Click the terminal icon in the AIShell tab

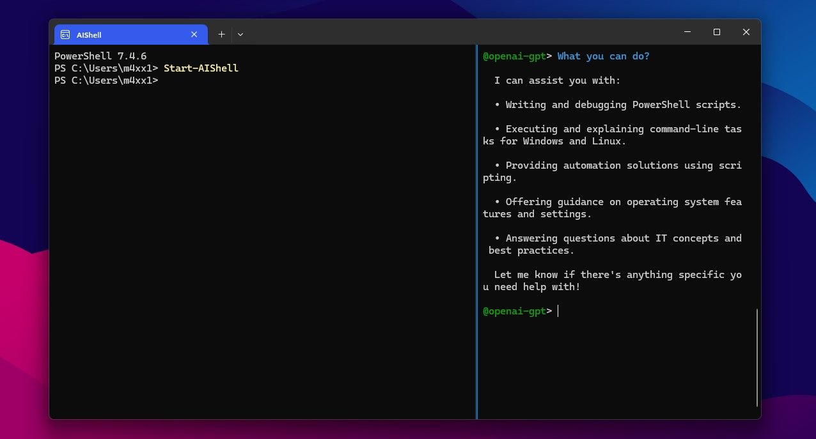coord(65,35)
